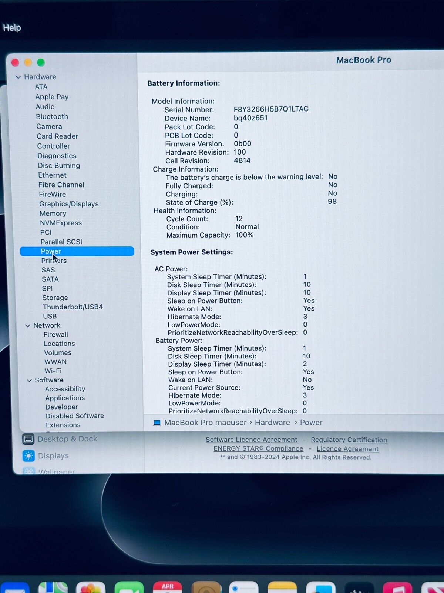Collapse the Software section chevron
This screenshot has width=444, height=593.
(x=29, y=380)
